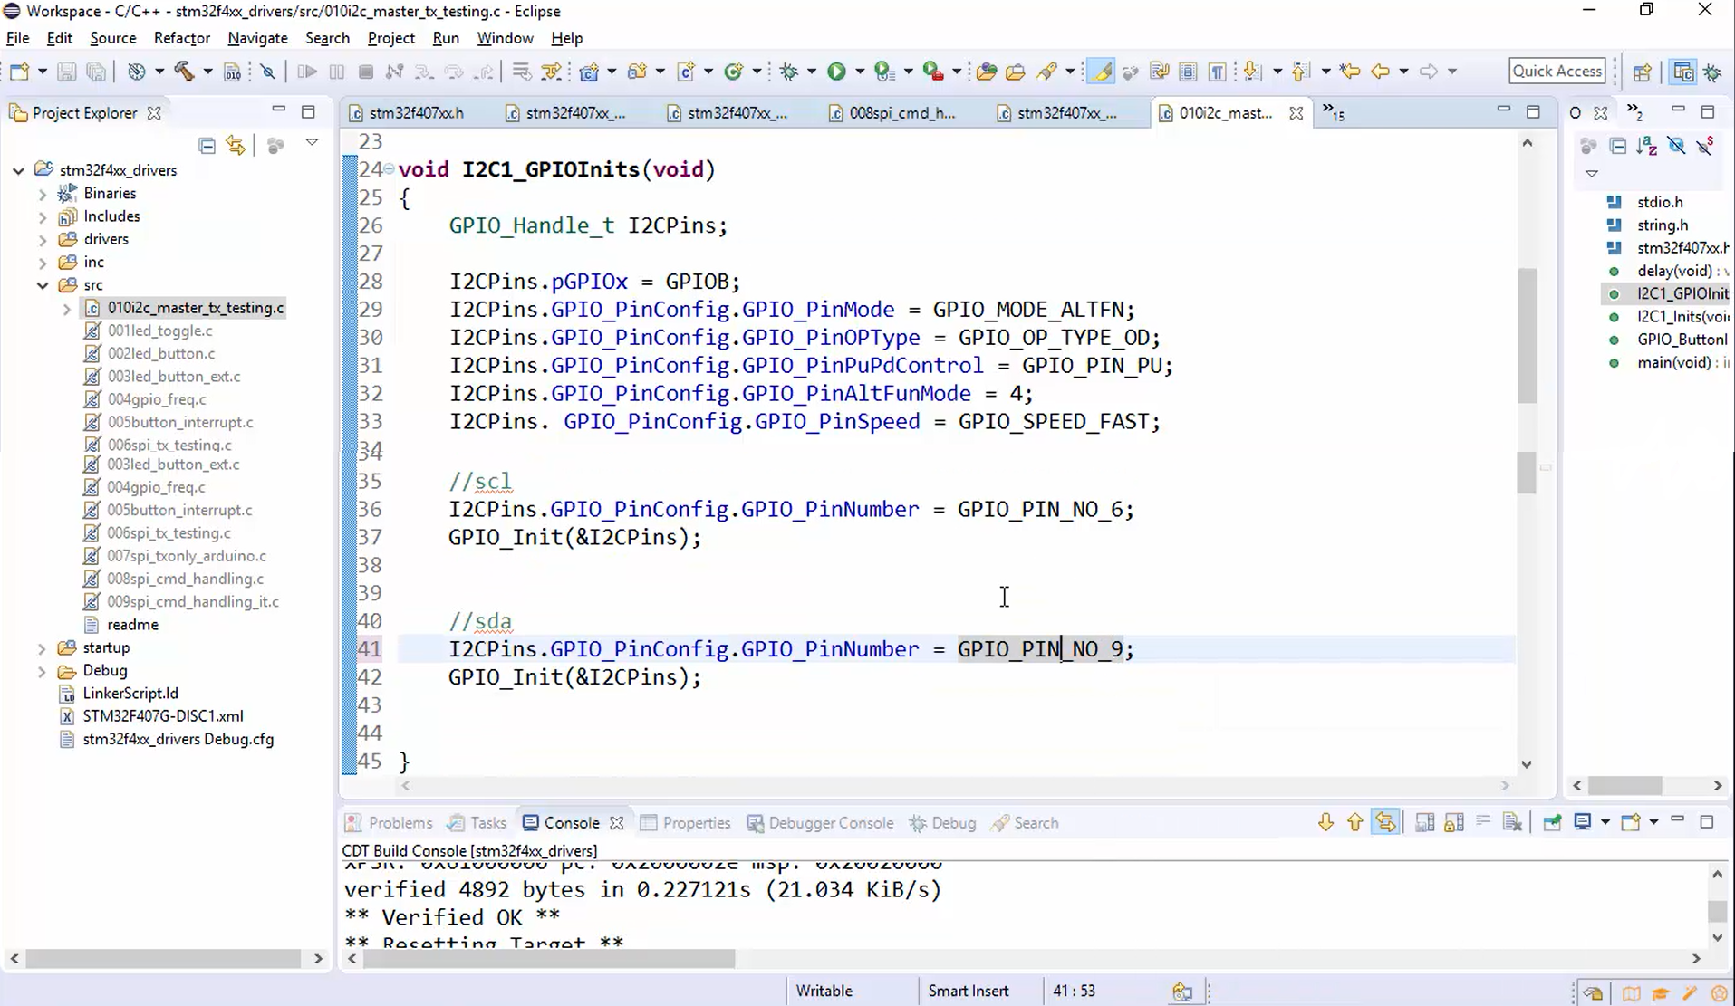Click the Run with coverage/profile icon

tap(884, 72)
